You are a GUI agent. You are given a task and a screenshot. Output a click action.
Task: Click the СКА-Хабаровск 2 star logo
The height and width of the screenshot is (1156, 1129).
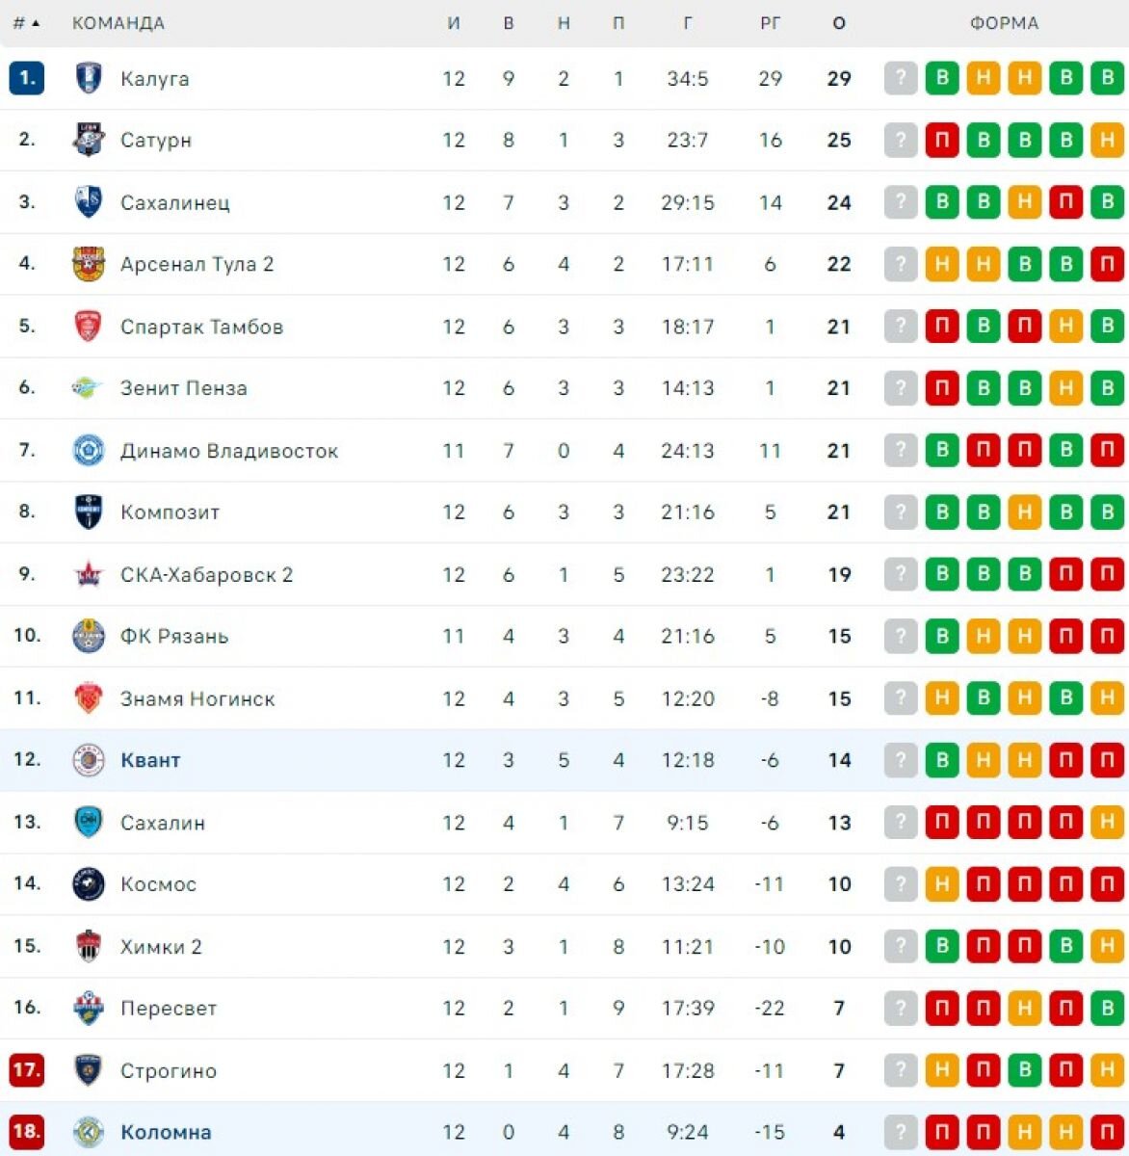pyautogui.click(x=89, y=574)
